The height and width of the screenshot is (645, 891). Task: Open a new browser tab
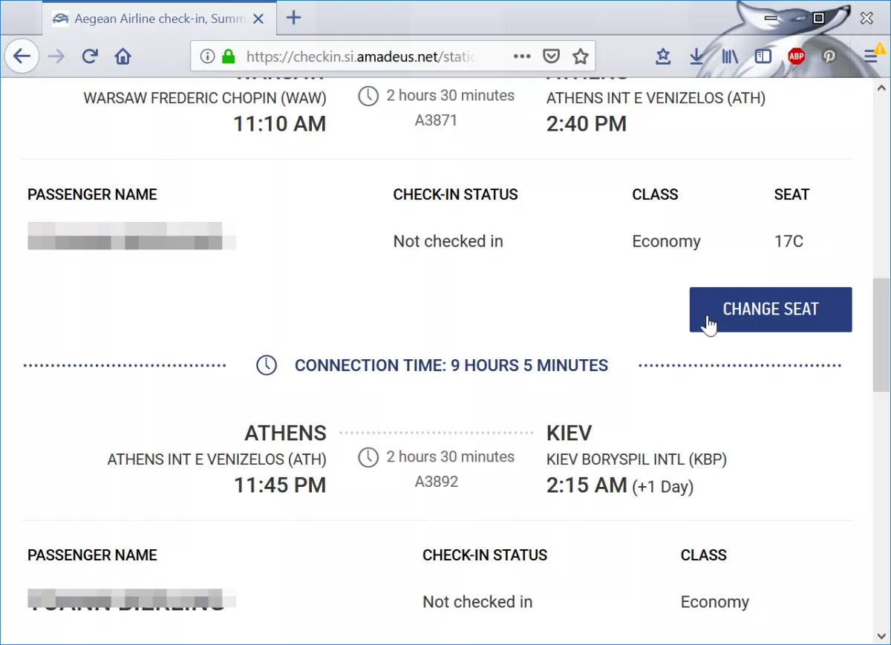point(294,18)
